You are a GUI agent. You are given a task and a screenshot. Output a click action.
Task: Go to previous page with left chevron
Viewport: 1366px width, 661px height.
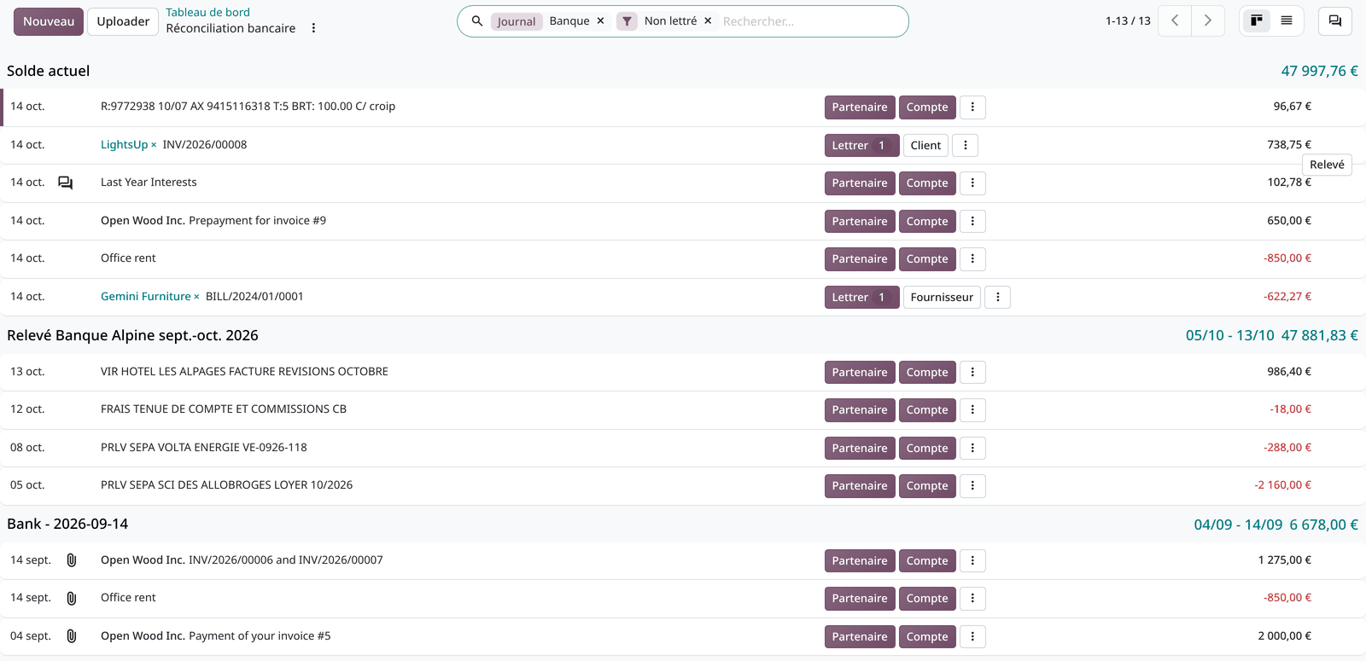1175,20
